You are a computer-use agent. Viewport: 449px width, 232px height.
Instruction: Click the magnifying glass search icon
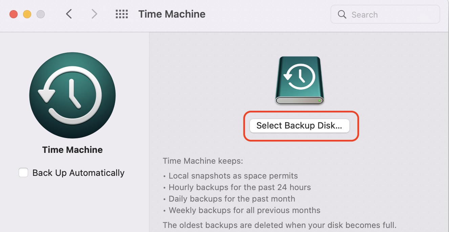pos(342,15)
